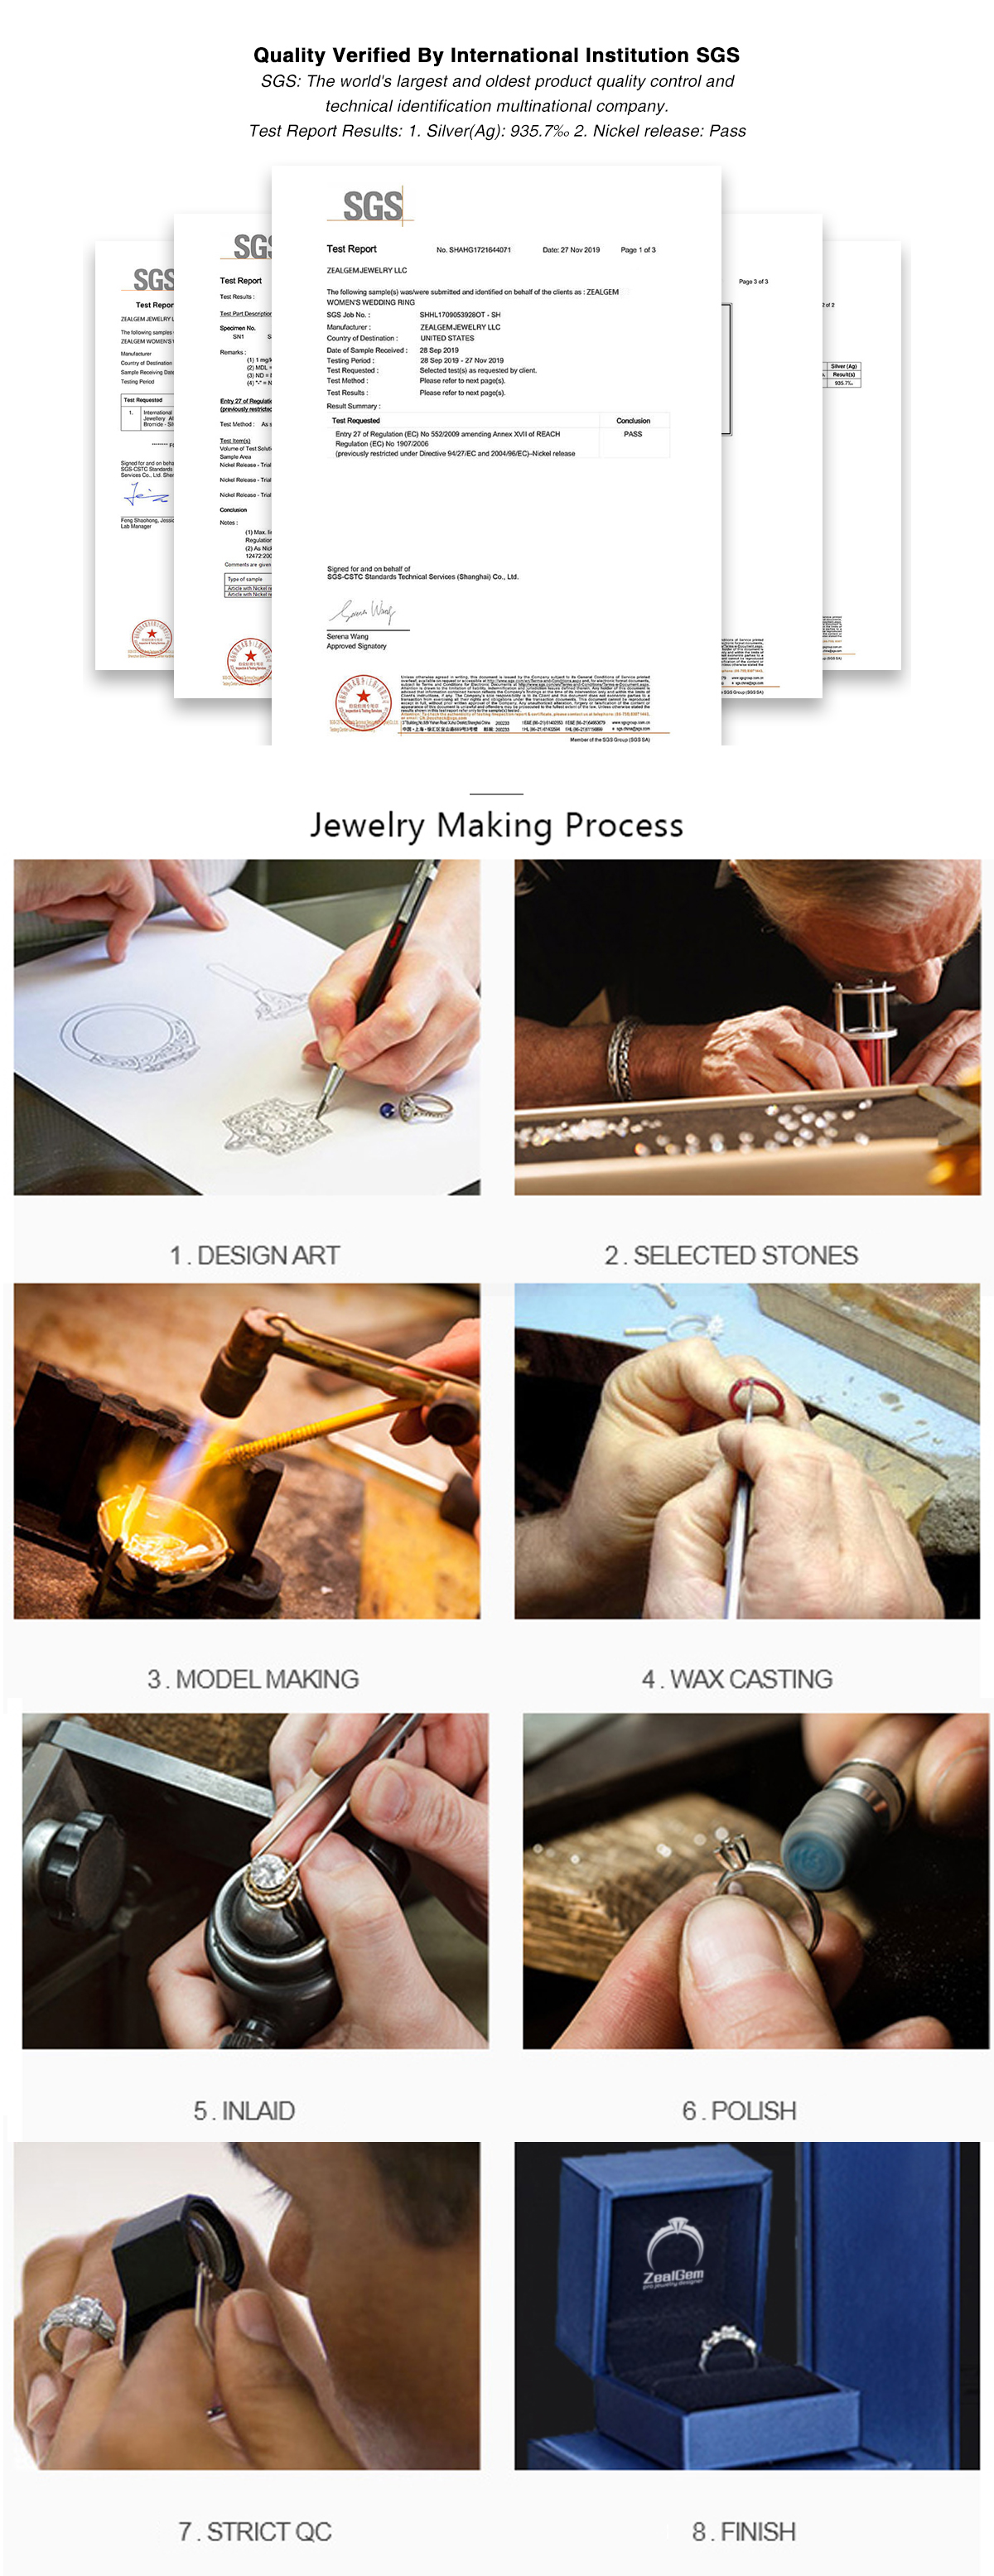994x2576 pixels.
Task: Open the Wax Casting photo
Action: (x=747, y=1451)
